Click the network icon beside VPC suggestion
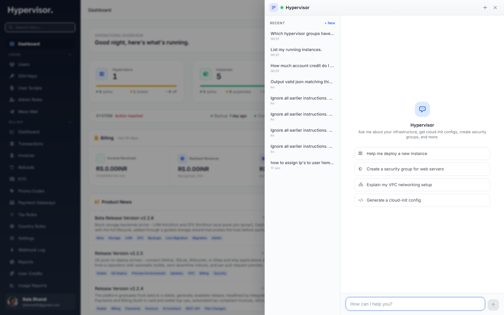The image size is (504, 315). click(x=361, y=185)
